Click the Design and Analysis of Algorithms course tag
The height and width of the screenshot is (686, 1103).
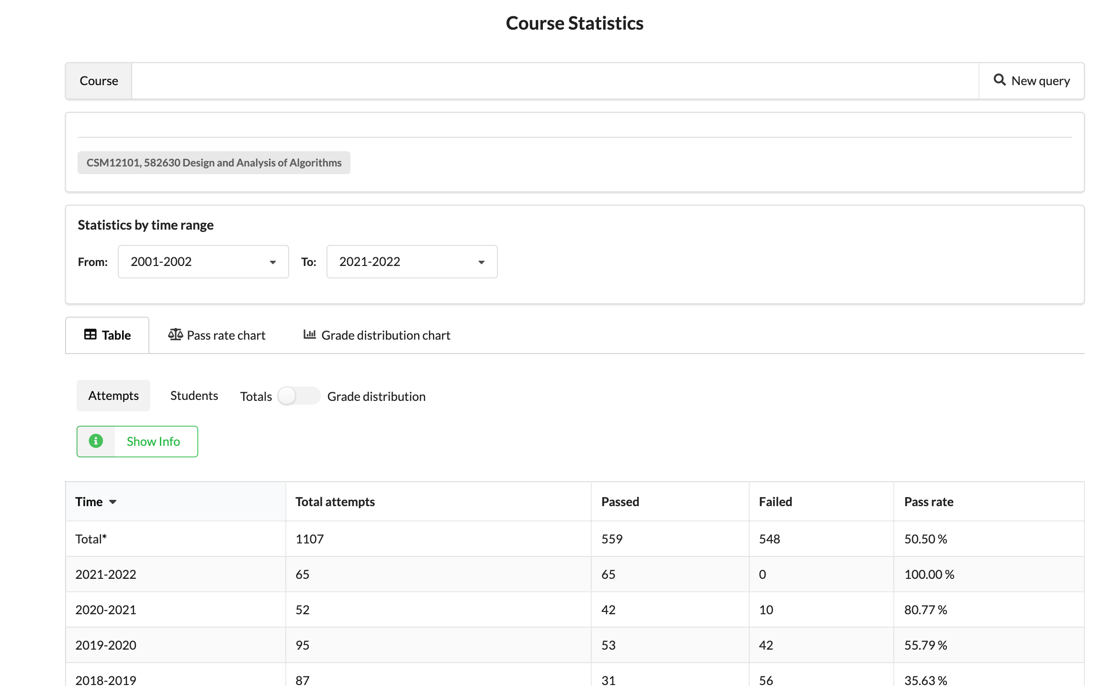(x=214, y=163)
